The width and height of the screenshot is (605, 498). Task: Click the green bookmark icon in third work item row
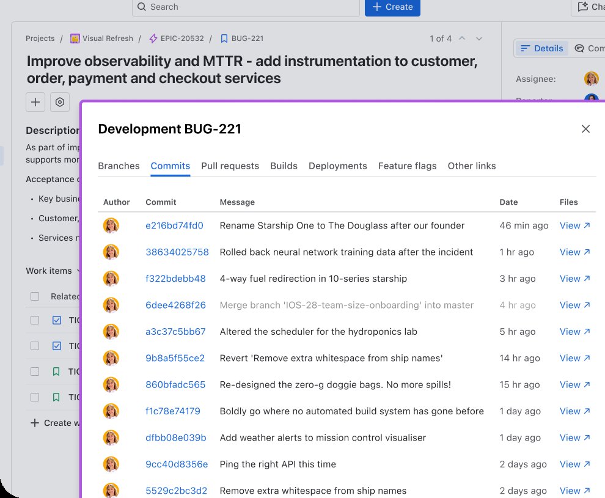click(56, 372)
